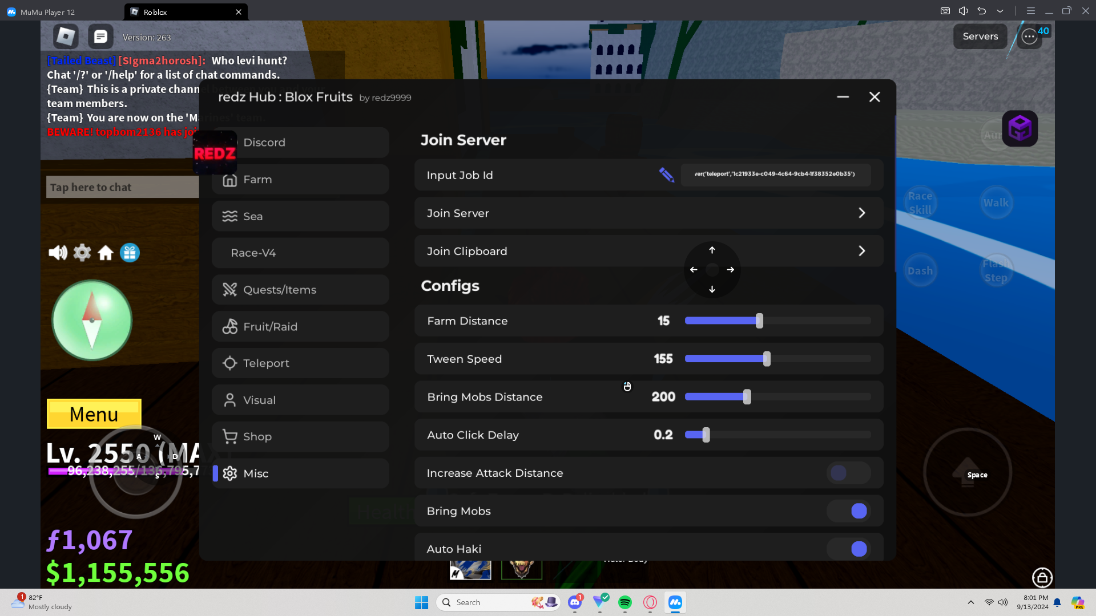
Task: Adjust the Auto Click Delay slider
Action: (777, 435)
